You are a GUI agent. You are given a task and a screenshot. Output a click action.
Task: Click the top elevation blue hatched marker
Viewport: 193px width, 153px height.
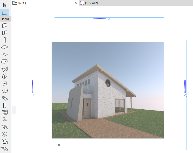coord(100,18)
